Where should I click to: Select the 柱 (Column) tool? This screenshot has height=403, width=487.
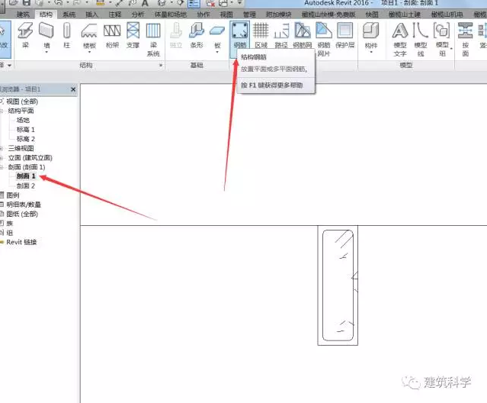click(x=67, y=35)
